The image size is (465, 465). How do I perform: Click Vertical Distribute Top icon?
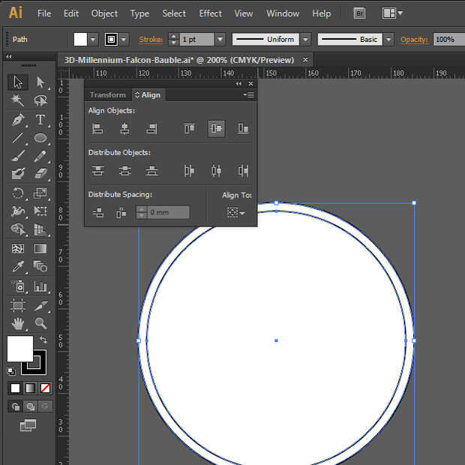point(97,171)
